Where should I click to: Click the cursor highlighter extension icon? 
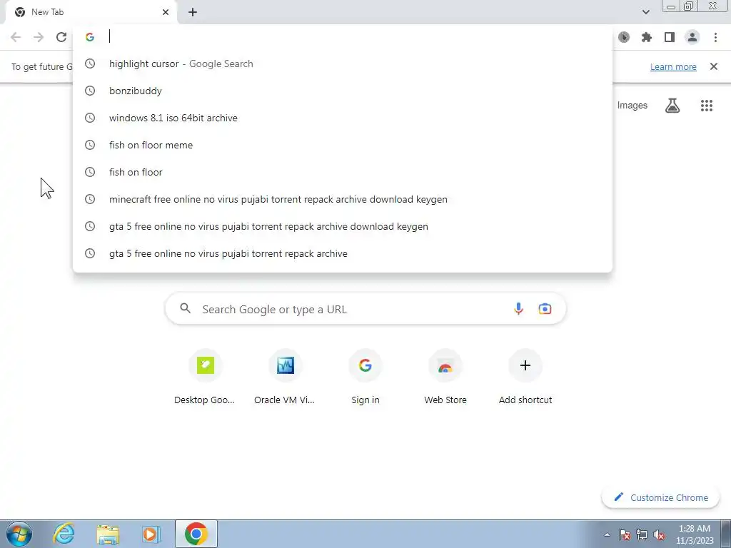pos(624,37)
